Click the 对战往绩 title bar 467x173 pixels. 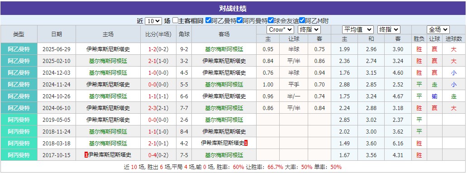click(x=233, y=8)
